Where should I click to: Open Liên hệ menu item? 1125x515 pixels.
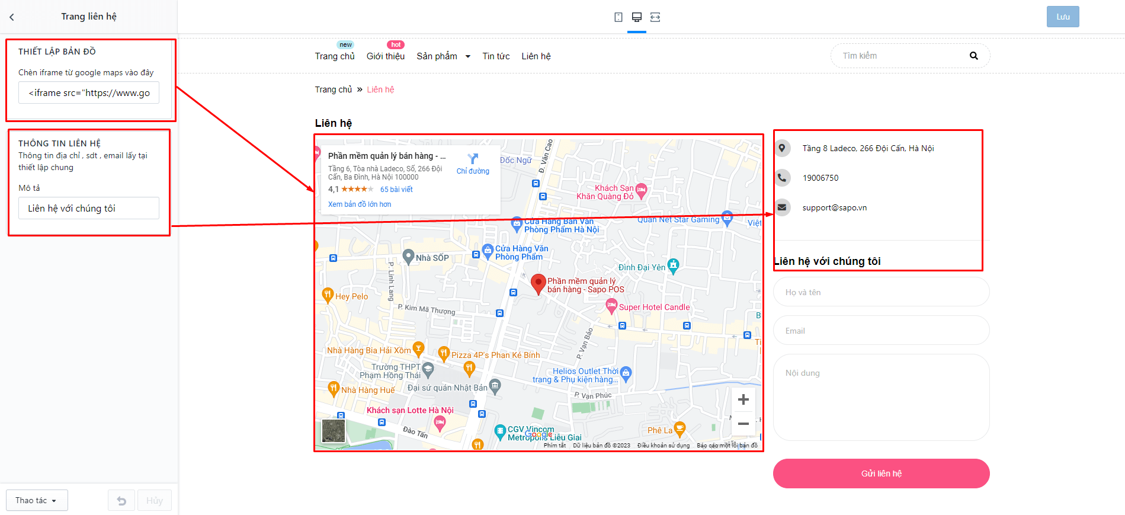pos(536,56)
